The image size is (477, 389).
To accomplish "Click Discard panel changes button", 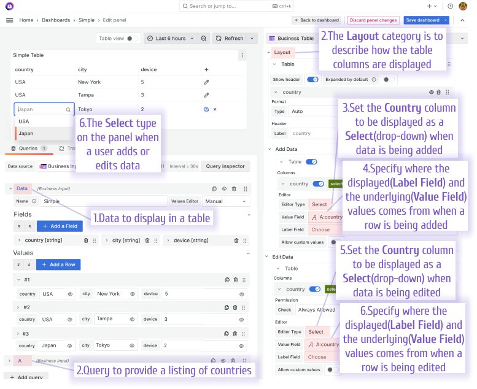I will (x=373, y=20).
